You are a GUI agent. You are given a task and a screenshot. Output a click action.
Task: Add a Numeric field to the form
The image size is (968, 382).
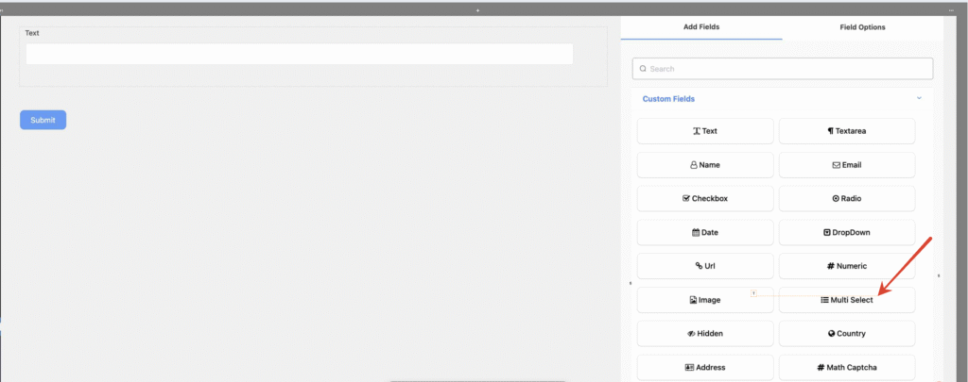coord(846,266)
